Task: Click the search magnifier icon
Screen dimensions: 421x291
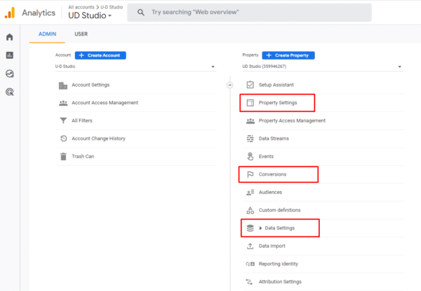Action: tap(141, 13)
